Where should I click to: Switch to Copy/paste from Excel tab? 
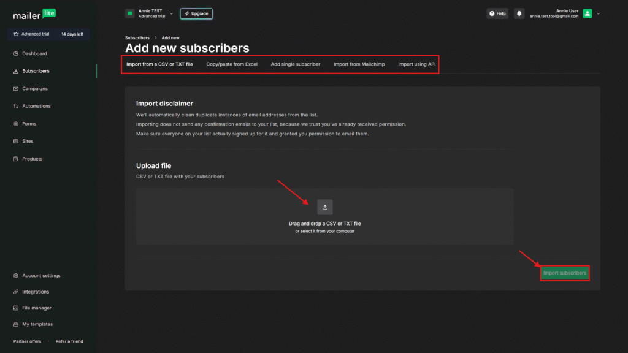232,64
